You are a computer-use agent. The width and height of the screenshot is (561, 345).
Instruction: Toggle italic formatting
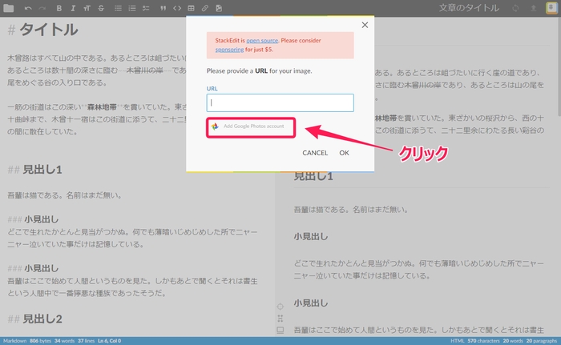coord(73,8)
